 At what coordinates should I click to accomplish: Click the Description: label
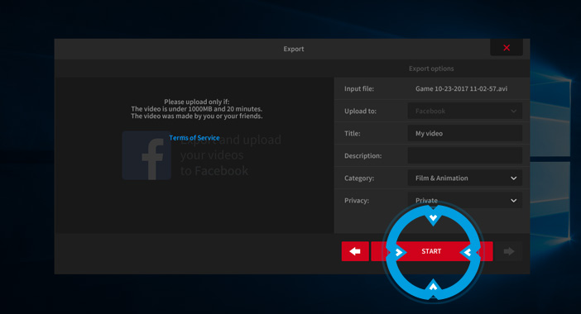[x=363, y=155]
